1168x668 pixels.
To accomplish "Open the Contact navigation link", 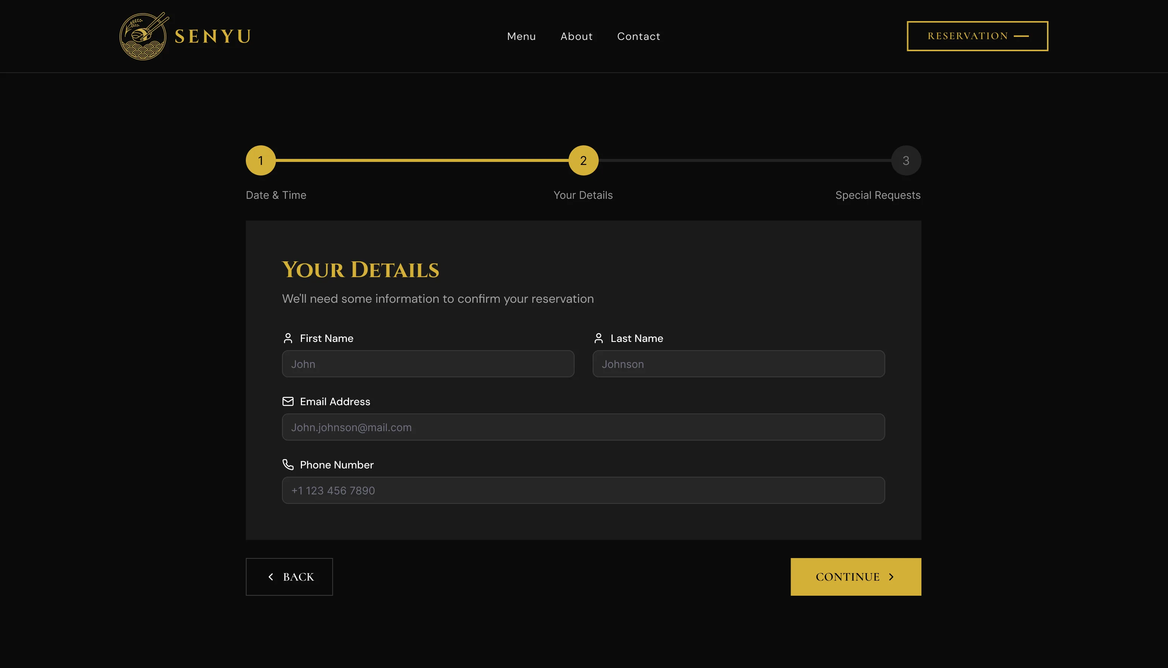I will (x=638, y=36).
